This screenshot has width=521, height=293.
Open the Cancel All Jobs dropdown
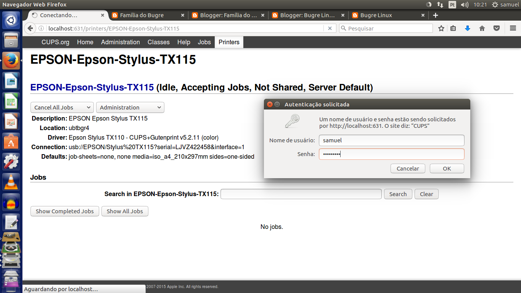62,107
